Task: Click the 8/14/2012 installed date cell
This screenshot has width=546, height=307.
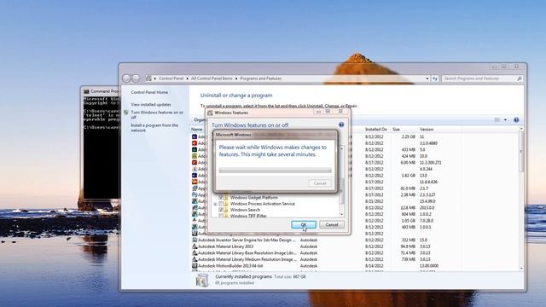Action: click(x=375, y=266)
